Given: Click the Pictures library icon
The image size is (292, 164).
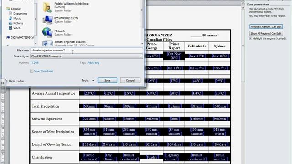Looking at the screenshot, I should (10, 23).
